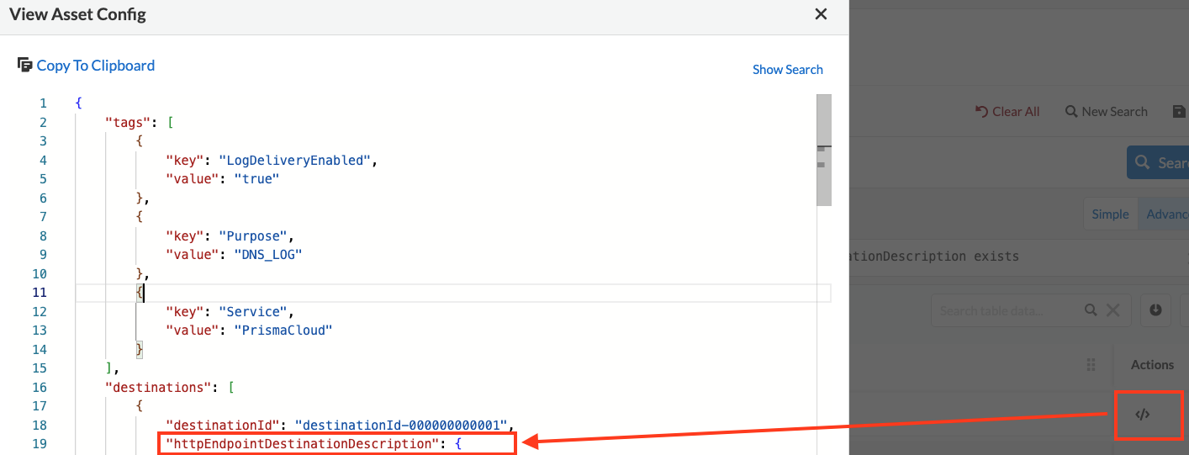
Task: Close the View Asset Config dialog
Action: (x=821, y=14)
